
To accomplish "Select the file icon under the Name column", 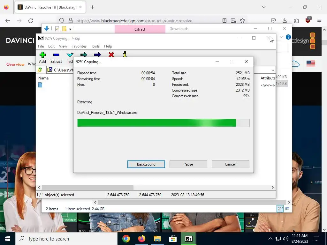I will pos(40,85).
